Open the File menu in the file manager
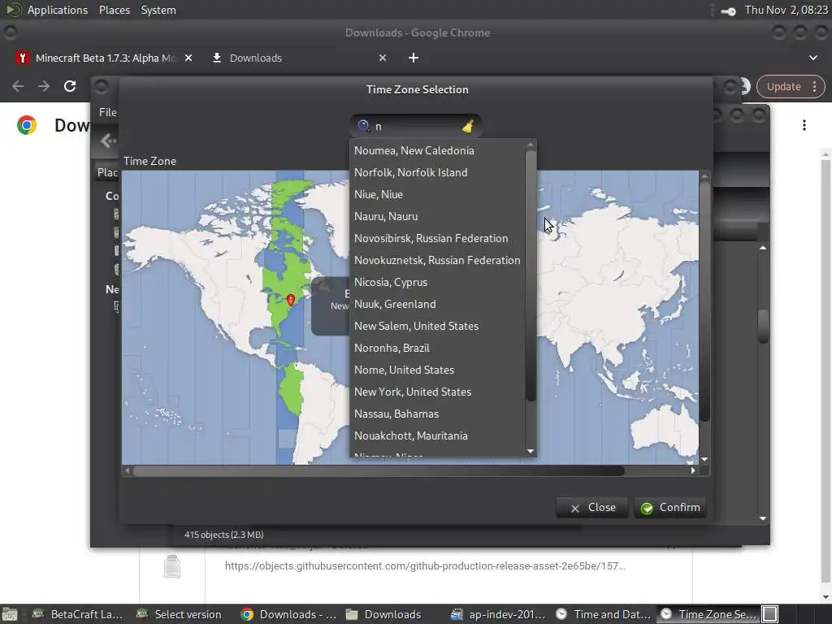 pyautogui.click(x=108, y=112)
